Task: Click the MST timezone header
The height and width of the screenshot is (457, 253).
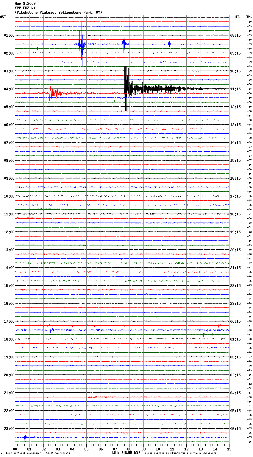Action: 3,17
